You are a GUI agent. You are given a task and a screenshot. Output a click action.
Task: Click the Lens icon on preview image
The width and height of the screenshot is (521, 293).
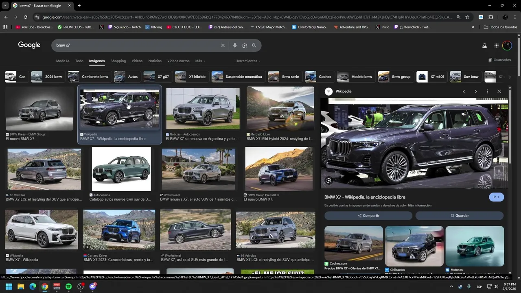[328, 180]
